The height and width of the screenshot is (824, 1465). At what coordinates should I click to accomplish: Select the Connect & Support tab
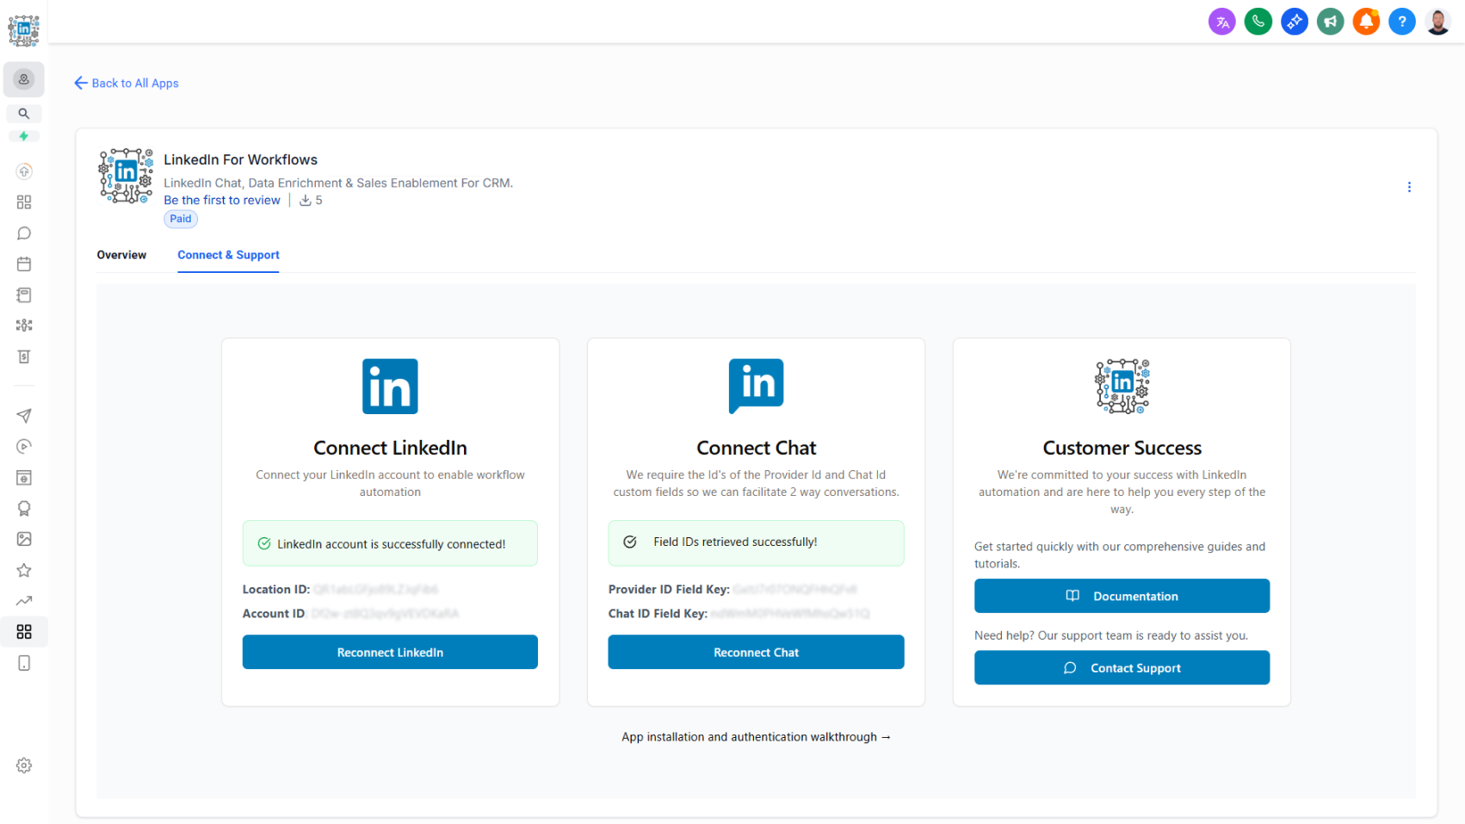coord(228,255)
